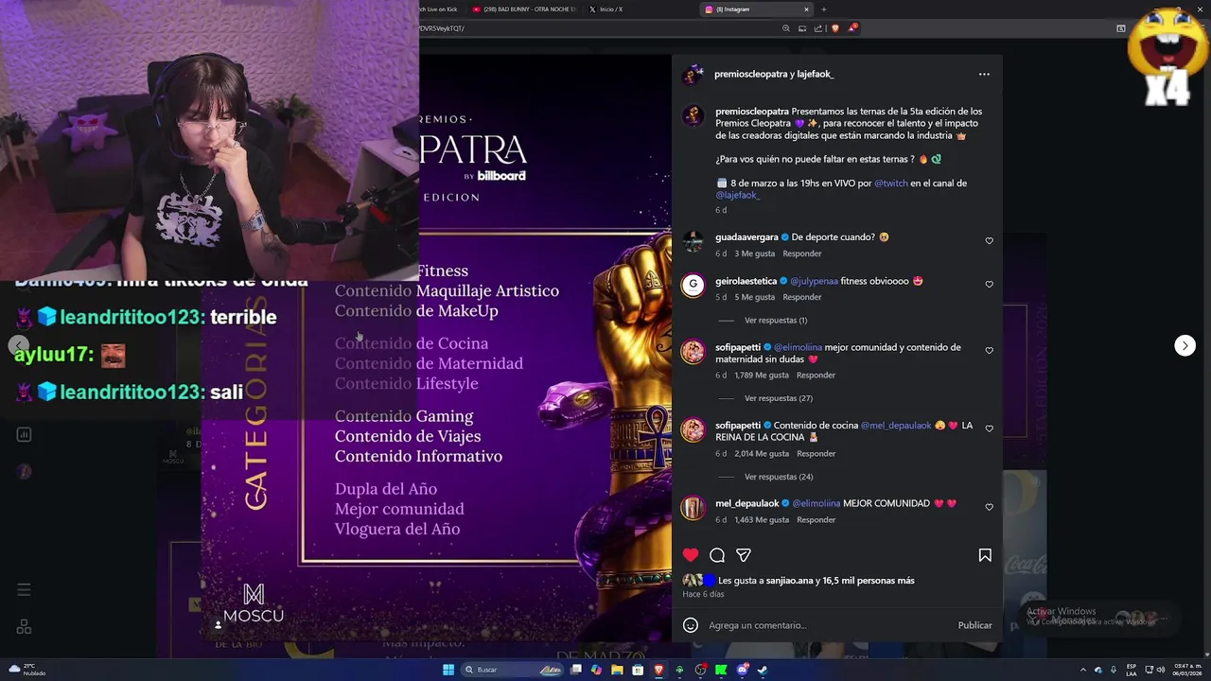The height and width of the screenshot is (681, 1211).
Task: Click the taskbar Buscar search box
Action: (x=512, y=670)
